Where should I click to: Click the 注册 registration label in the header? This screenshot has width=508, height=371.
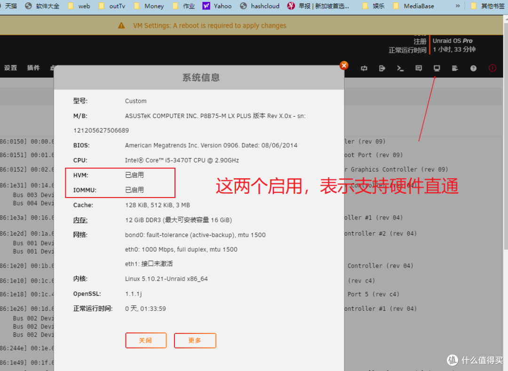click(420, 41)
